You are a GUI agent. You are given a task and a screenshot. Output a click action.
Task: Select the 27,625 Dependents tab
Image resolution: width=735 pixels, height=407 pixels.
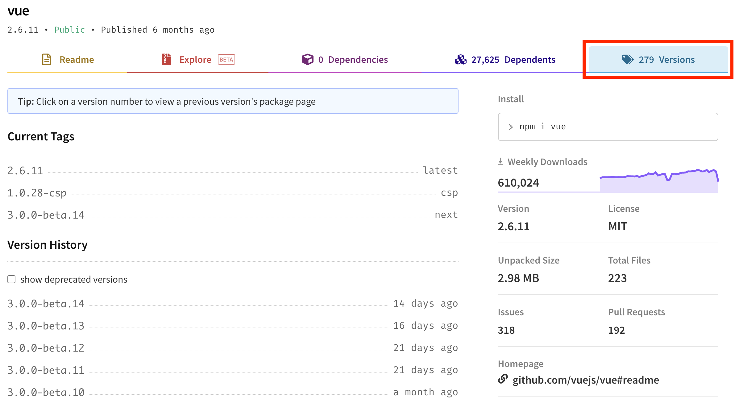pyautogui.click(x=505, y=59)
